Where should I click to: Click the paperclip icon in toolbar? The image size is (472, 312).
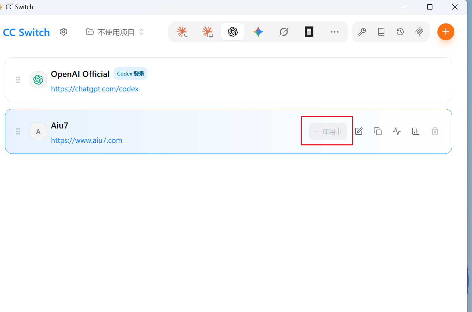419,32
